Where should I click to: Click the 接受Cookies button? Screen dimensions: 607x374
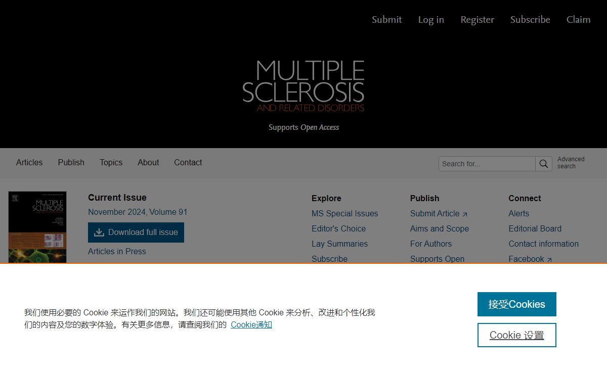coord(517,304)
